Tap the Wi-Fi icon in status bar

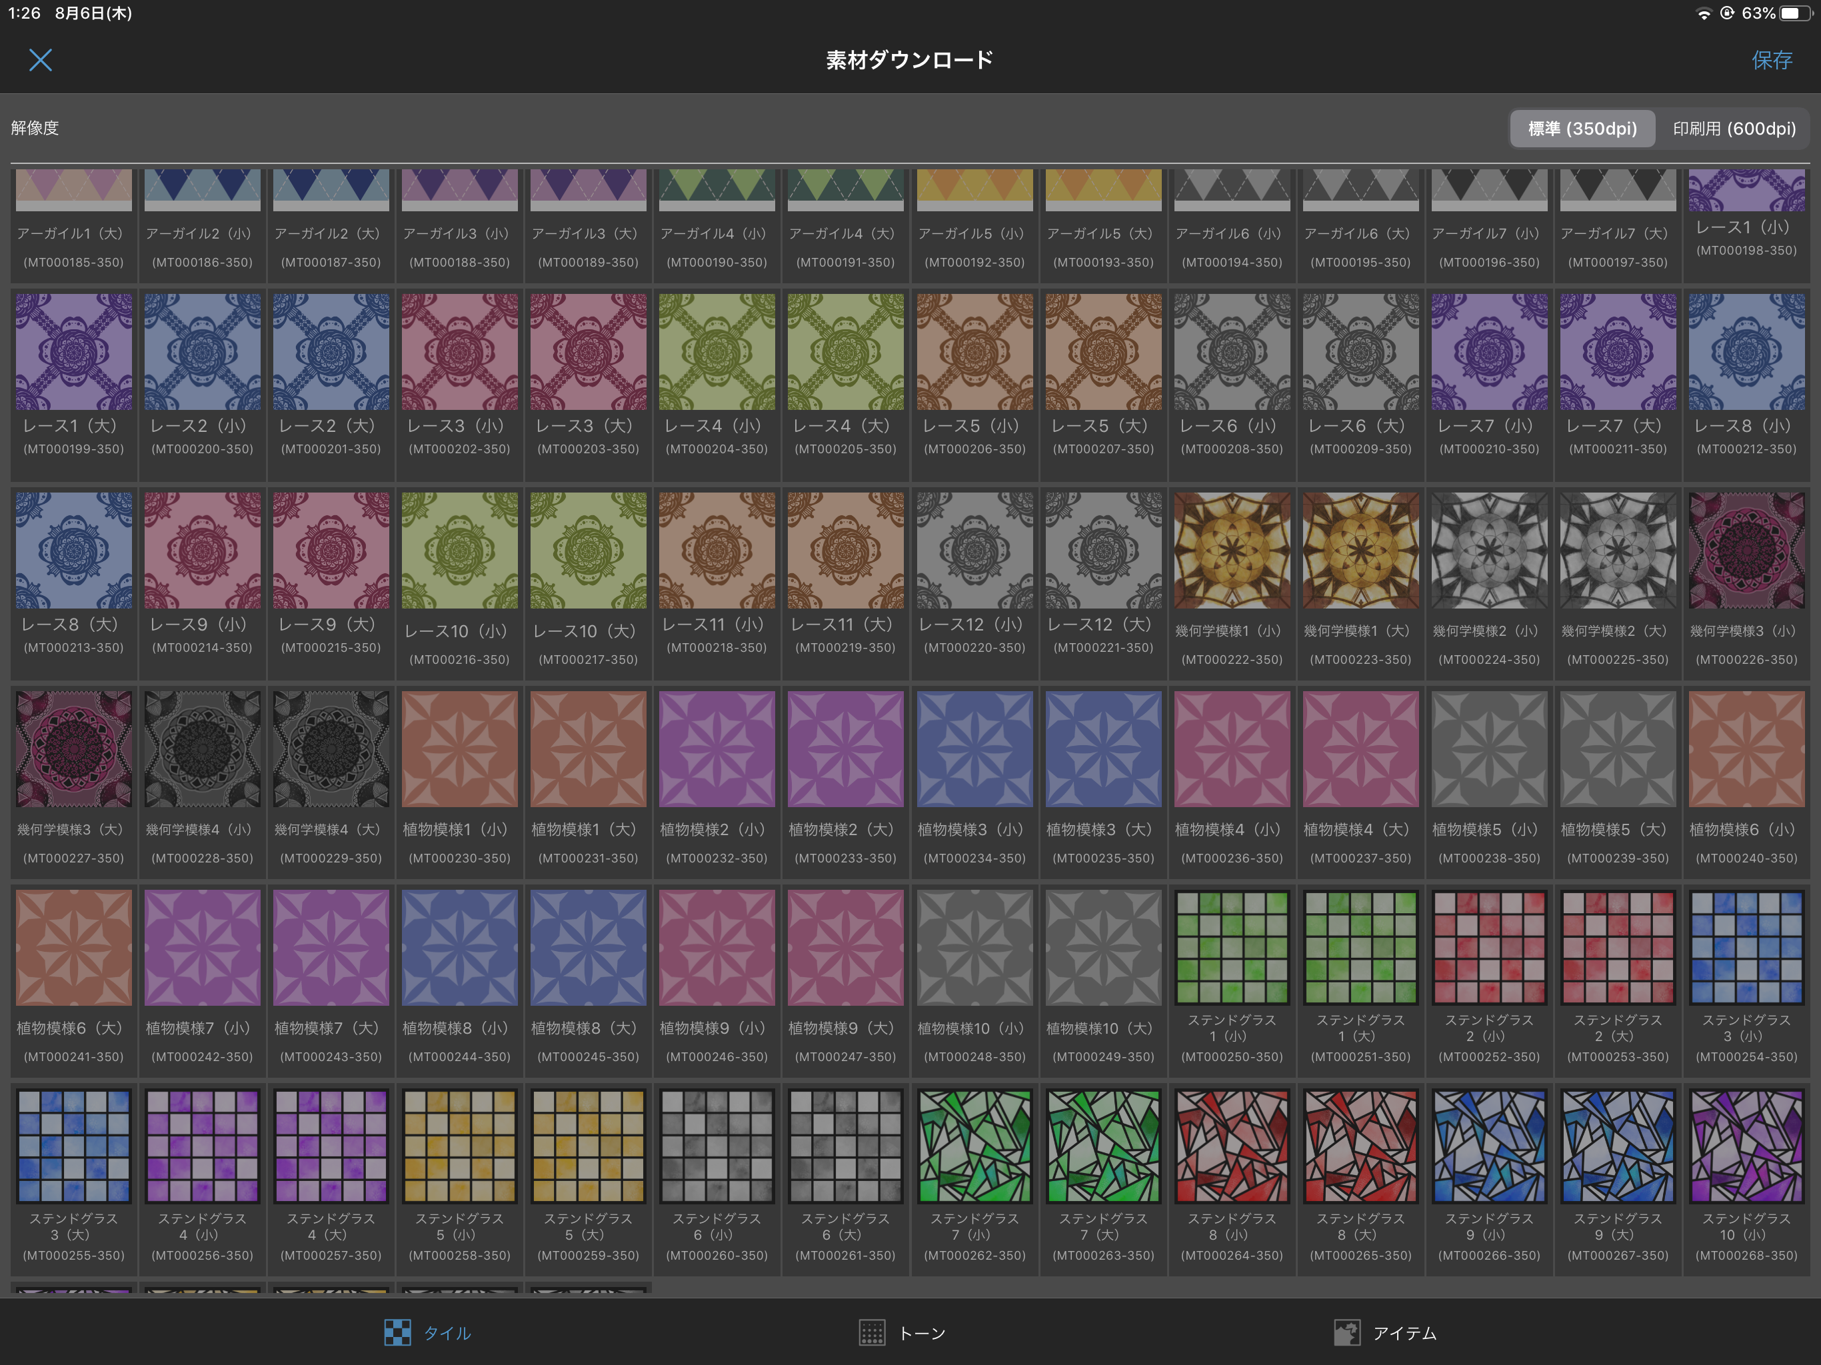click(1704, 14)
